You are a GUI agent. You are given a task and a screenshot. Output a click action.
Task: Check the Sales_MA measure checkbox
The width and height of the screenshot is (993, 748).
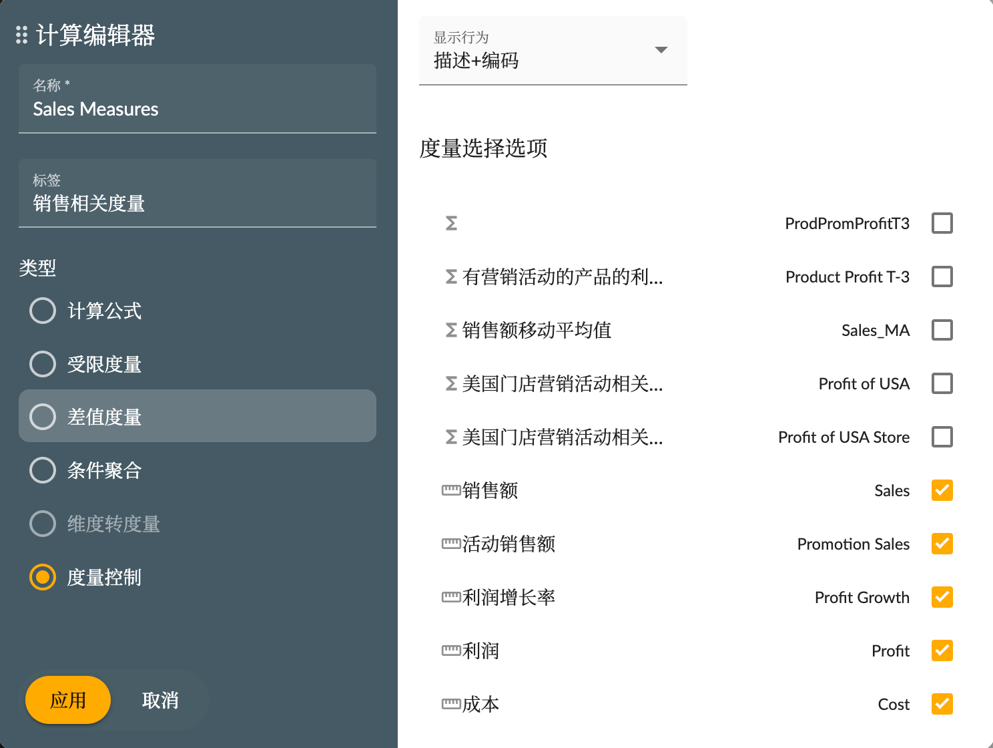[942, 330]
